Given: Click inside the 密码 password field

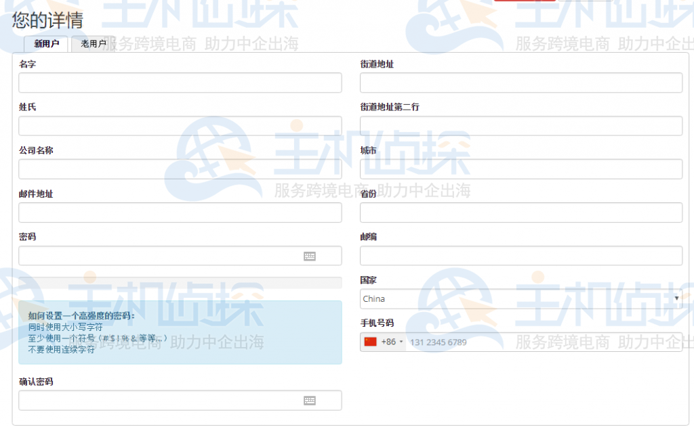Looking at the screenshot, I should click(x=156, y=256).
